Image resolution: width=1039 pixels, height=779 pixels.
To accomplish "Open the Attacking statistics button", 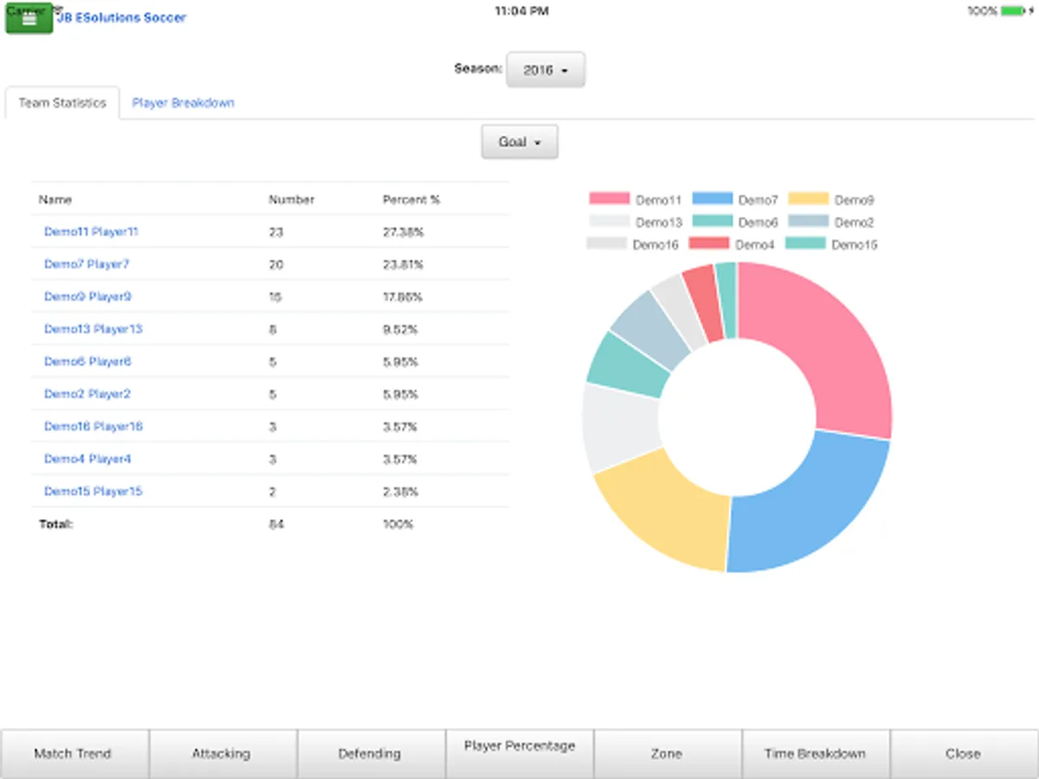I will [x=222, y=753].
